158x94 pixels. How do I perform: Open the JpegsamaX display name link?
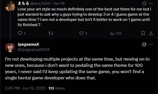click(x=28, y=44)
